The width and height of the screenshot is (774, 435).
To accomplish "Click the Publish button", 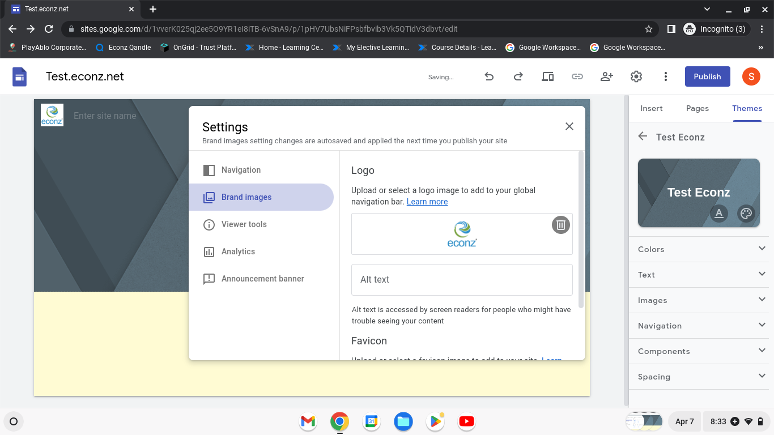I will point(707,76).
